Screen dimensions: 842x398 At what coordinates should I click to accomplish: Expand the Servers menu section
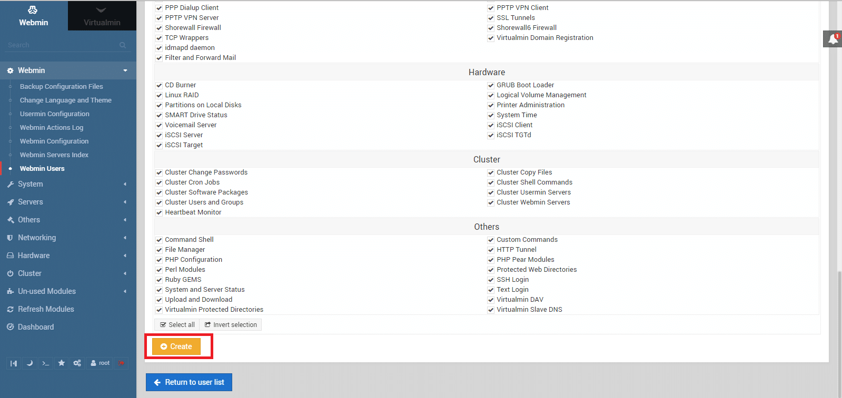tap(125, 202)
